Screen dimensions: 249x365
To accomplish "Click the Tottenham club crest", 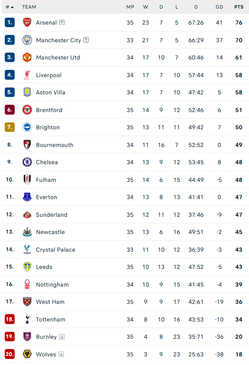I will tap(27, 319).
